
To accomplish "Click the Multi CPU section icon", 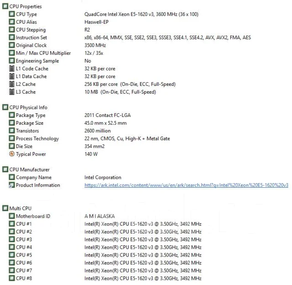I will click(x=5, y=208).
